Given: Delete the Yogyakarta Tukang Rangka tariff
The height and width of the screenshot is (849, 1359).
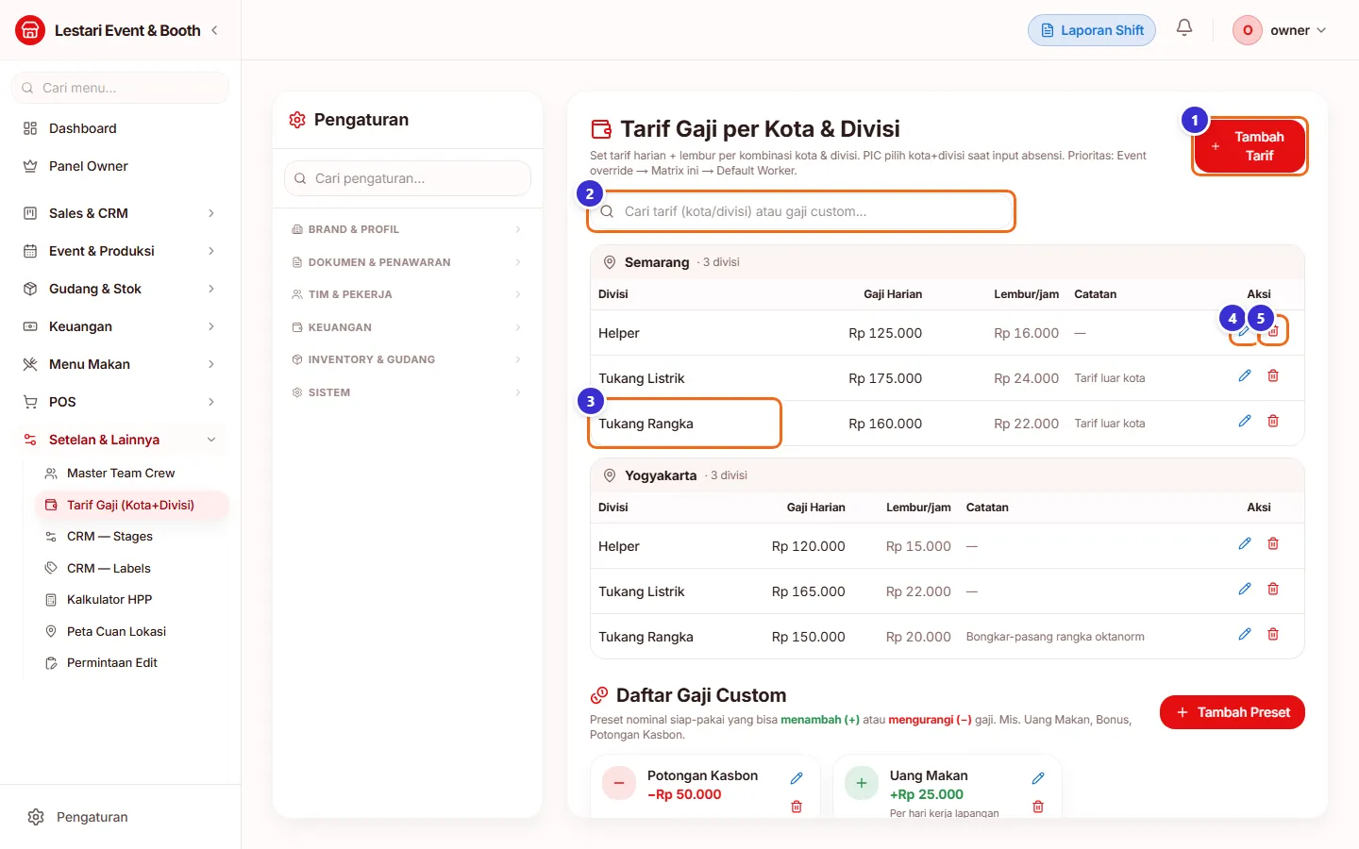Looking at the screenshot, I should 1273,634.
